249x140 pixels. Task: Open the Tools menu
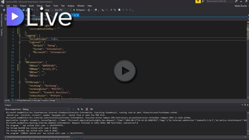[56, 6]
